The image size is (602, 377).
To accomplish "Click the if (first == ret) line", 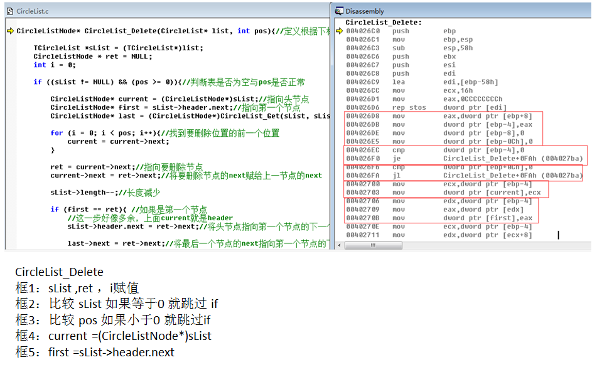I will coord(129,210).
